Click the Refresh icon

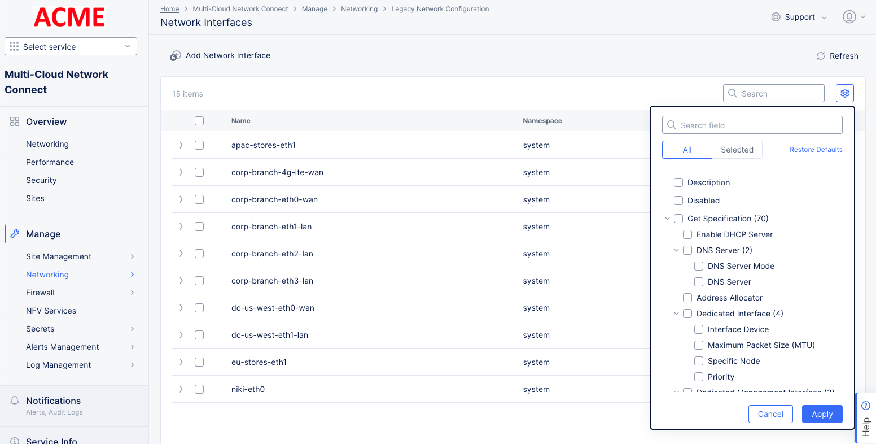click(x=821, y=56)
